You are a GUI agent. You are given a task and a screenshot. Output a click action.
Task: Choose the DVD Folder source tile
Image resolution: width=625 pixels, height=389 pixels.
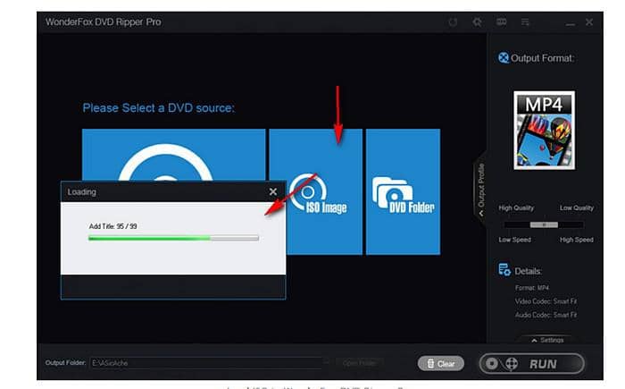403,191
